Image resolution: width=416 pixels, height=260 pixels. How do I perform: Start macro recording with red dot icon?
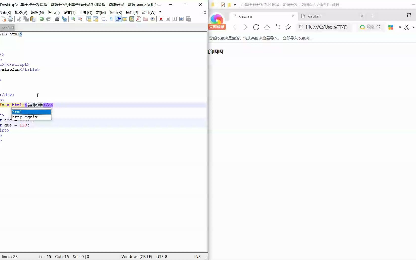[x=161, y=19]
